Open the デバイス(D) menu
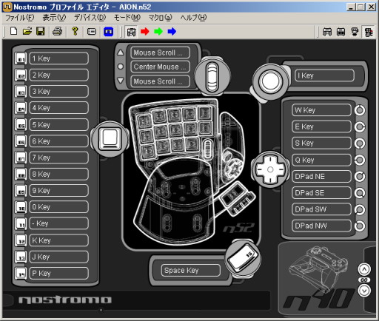Viewport: 379px width, 321px height. pos(90,18)
